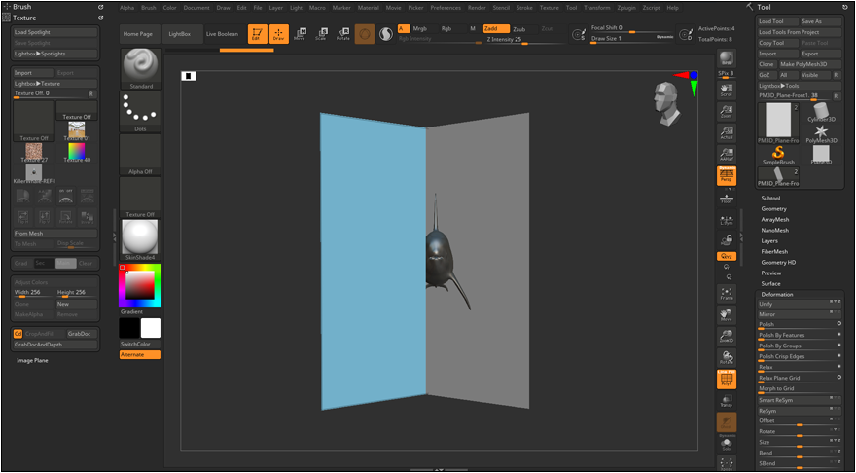
Task: Collapse the Deformation section
Action: coord(777,294)
